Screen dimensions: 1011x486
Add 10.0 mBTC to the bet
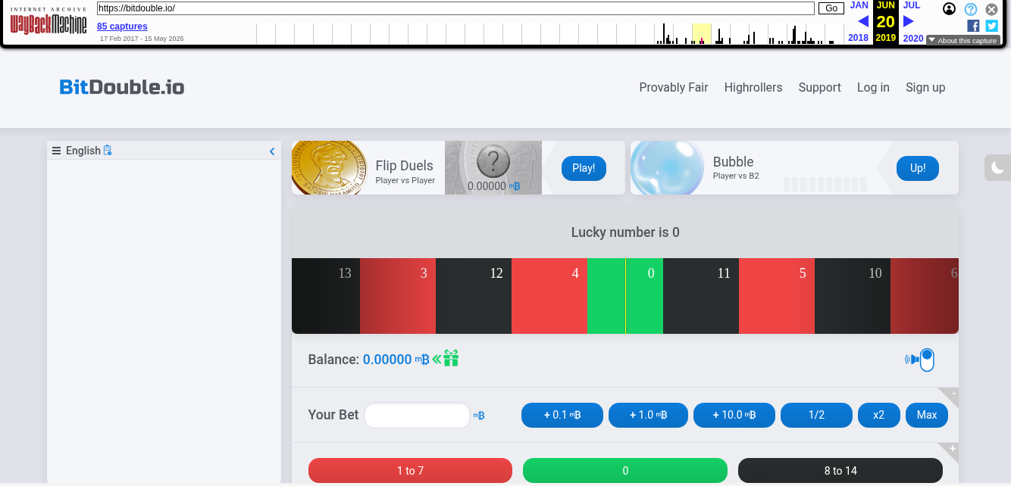pyautogui.click(x=734, y=415)
